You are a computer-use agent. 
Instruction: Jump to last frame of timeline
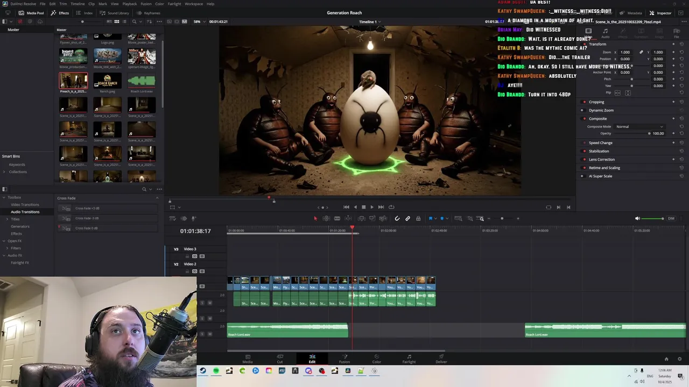tap(381, 207)
